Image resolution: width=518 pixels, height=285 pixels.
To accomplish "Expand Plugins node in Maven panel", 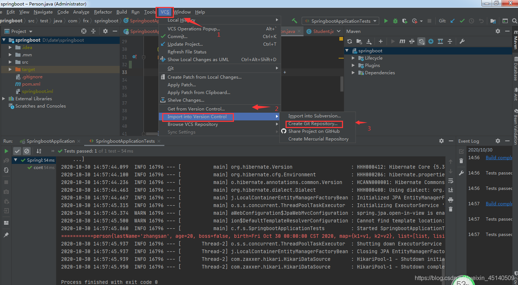I will [x=353, y=65].
